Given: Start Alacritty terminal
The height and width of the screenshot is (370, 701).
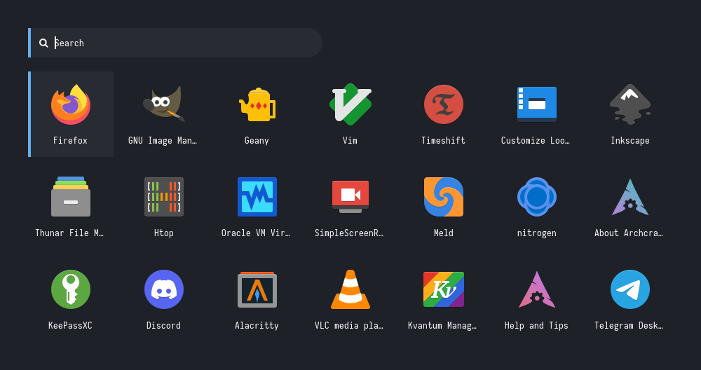Looking at the screenshot, I should [x=257, y=290].
